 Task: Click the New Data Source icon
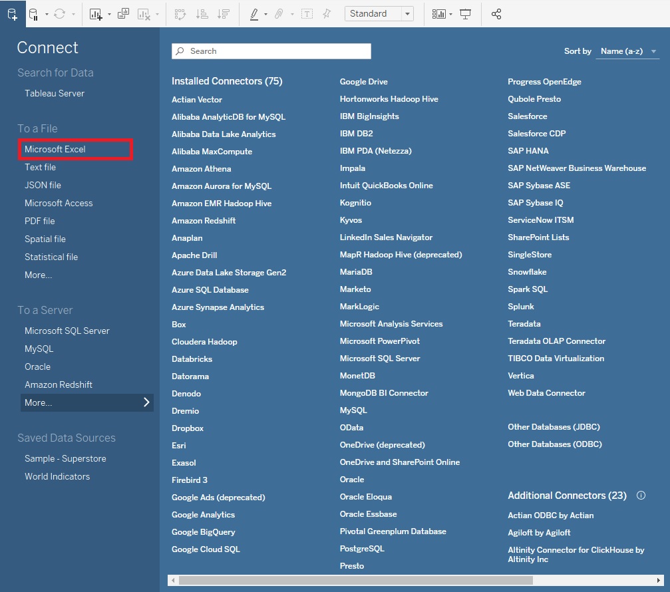pyautogui.click(x=13, y=14)
